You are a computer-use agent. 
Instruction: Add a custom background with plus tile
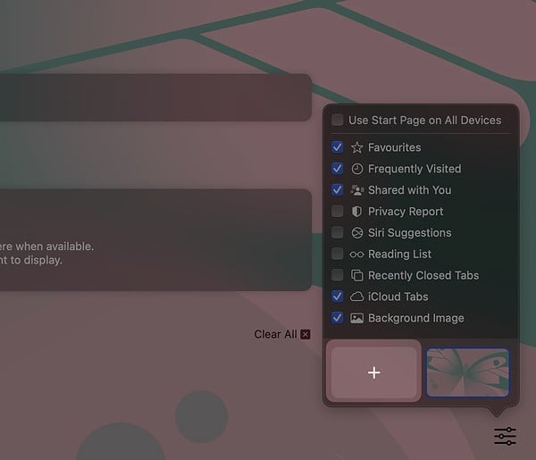(373, 372)
